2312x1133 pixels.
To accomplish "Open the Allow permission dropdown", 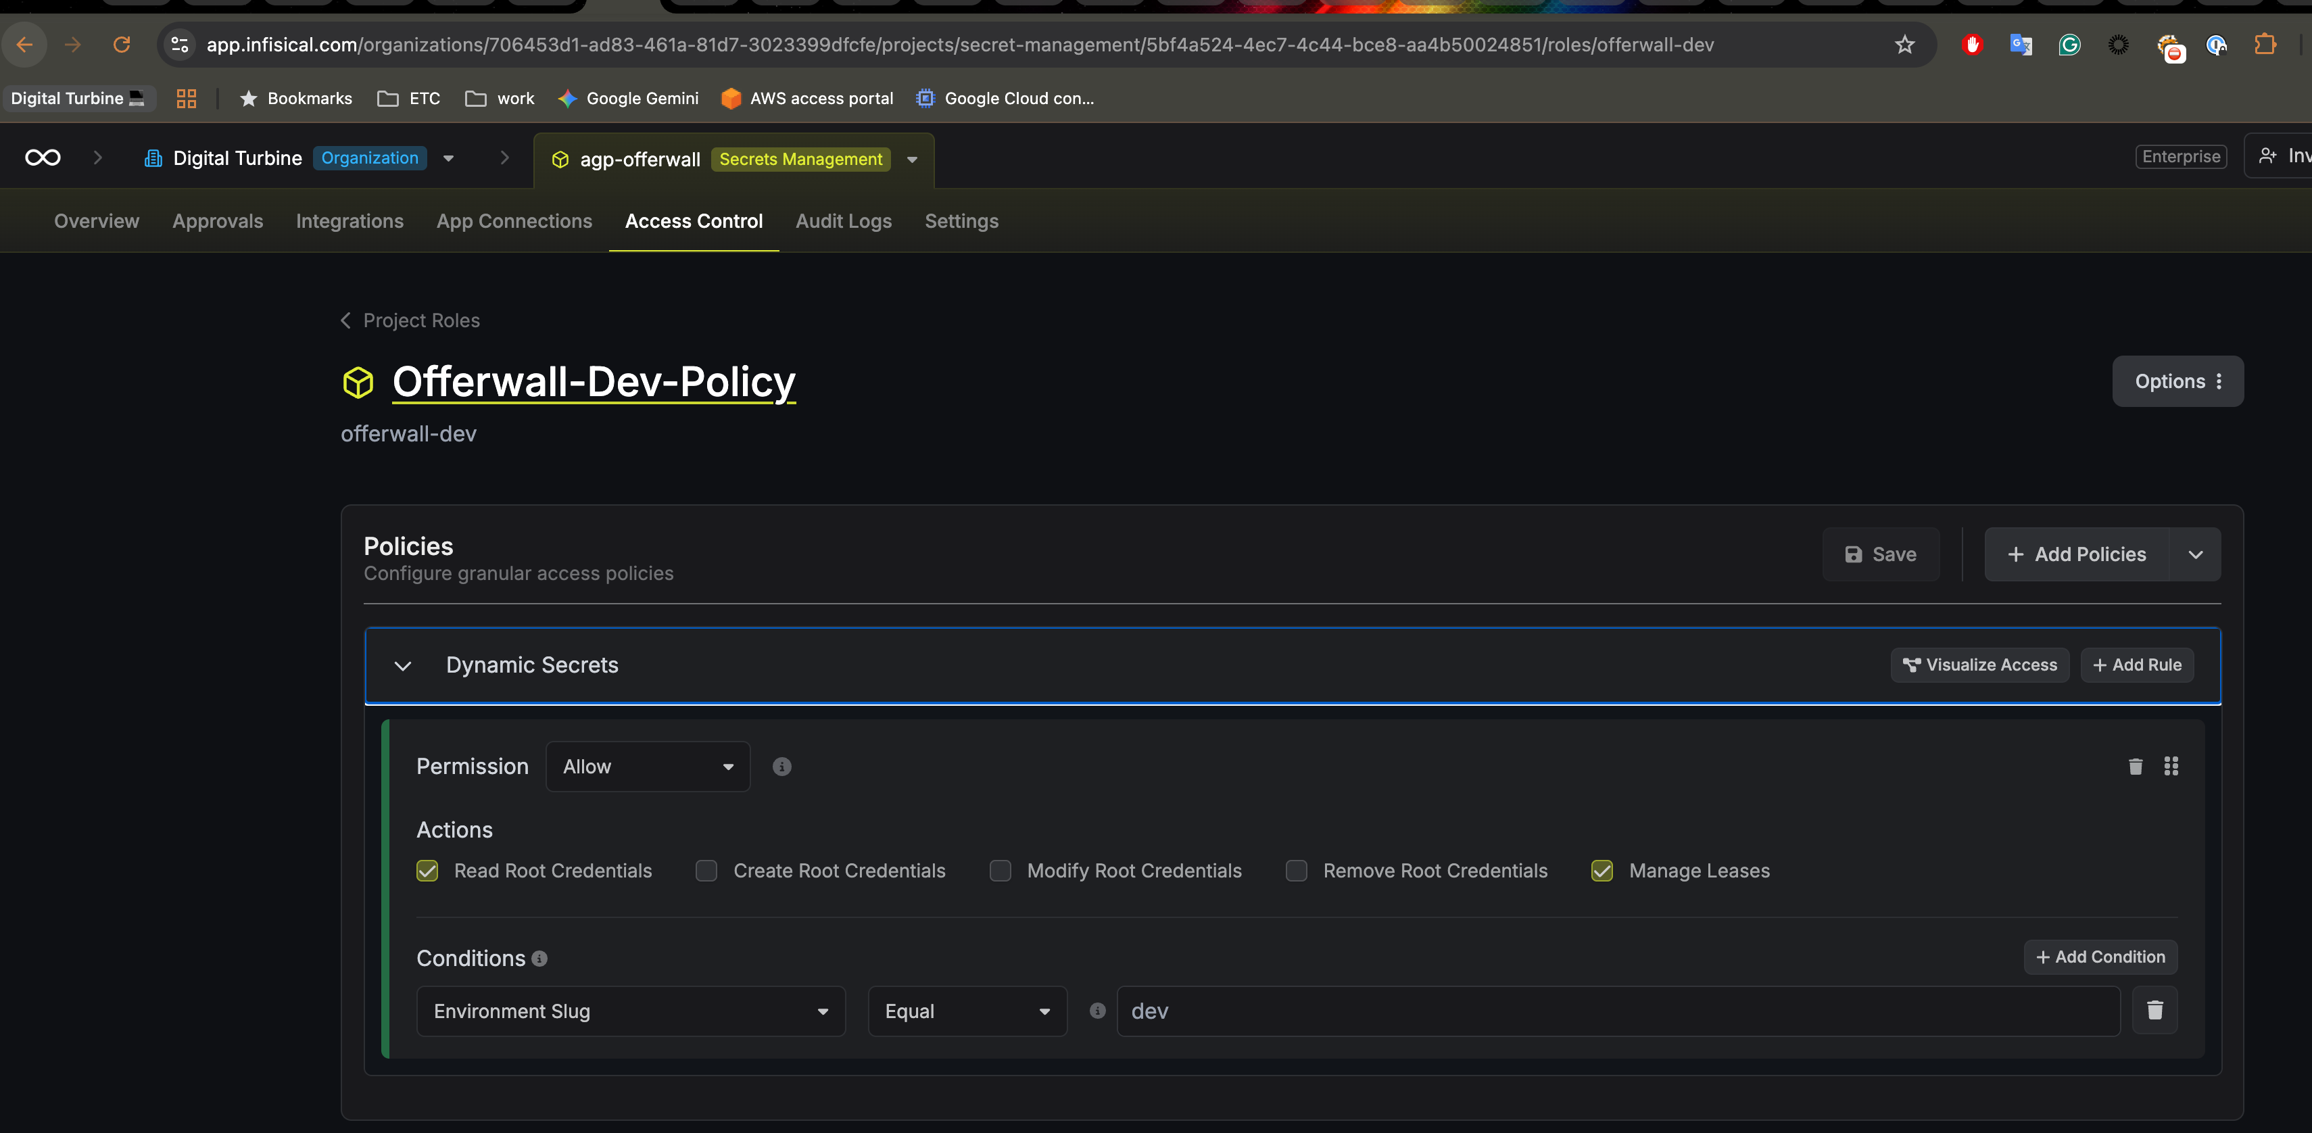I will click(647, 766).
